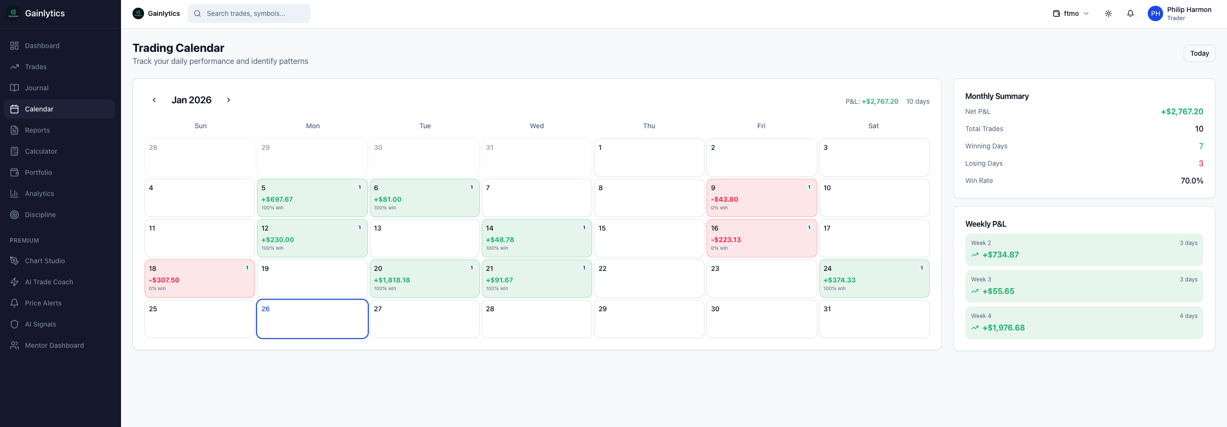Go to previous month using left chevron
The image size is (1227, 427).
click(154, 100)
